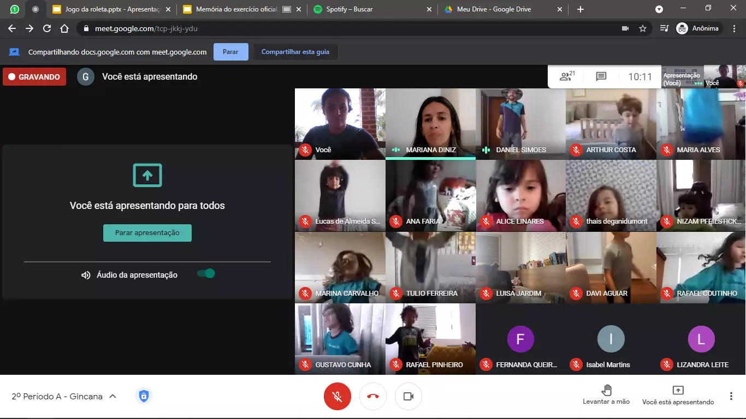This screenshot has height=419, width=746.
Task: Open the three-dot more options menu
Action: coord(731,396)
